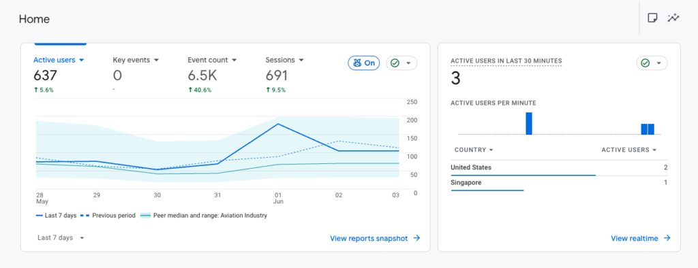Image resolution: width=698 pixels, height=268 pixels.
Task: Select the United States row
Action: [x=559, y=168]
